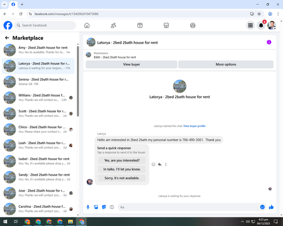
Task: Send quick response 'Yes, are you interested?'
Action: pyautogui.click(x=122, y=160)
